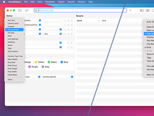This screenshot has height=116, width=154.
Task: Select the Purple tag color
Action: (33, 67)
